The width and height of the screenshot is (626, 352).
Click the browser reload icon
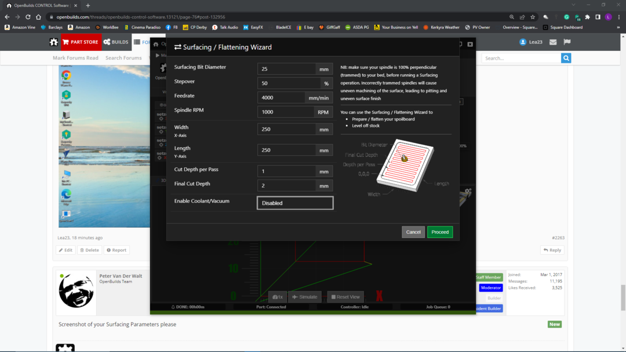(x=28, y=17)
